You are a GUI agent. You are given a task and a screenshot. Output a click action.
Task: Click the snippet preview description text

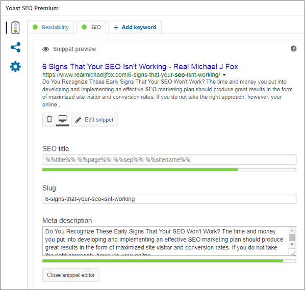tap(167, 93)
